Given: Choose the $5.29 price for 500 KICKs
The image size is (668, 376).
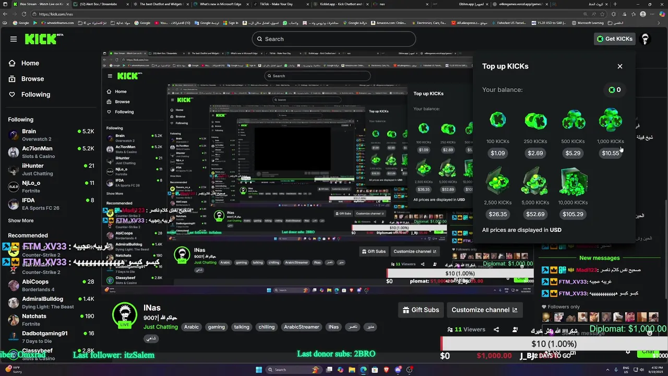Looking at the screenshot, I should tap(573, 153).
